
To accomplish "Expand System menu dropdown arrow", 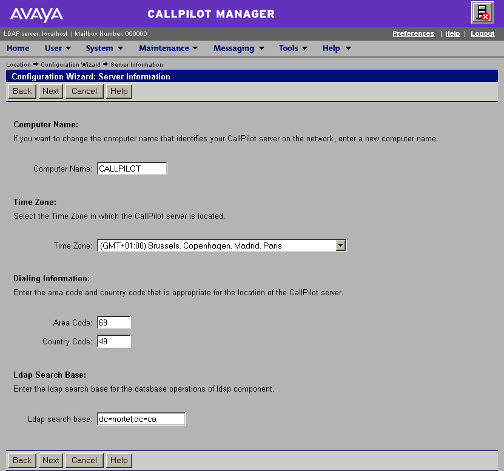I will coord(120,48).
